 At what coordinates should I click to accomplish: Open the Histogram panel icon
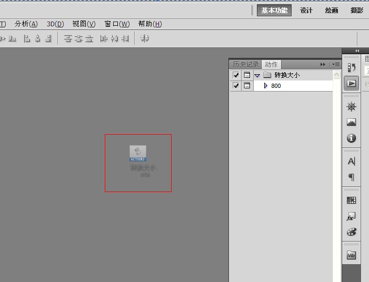pyautogui.click(x=351, y=123)
